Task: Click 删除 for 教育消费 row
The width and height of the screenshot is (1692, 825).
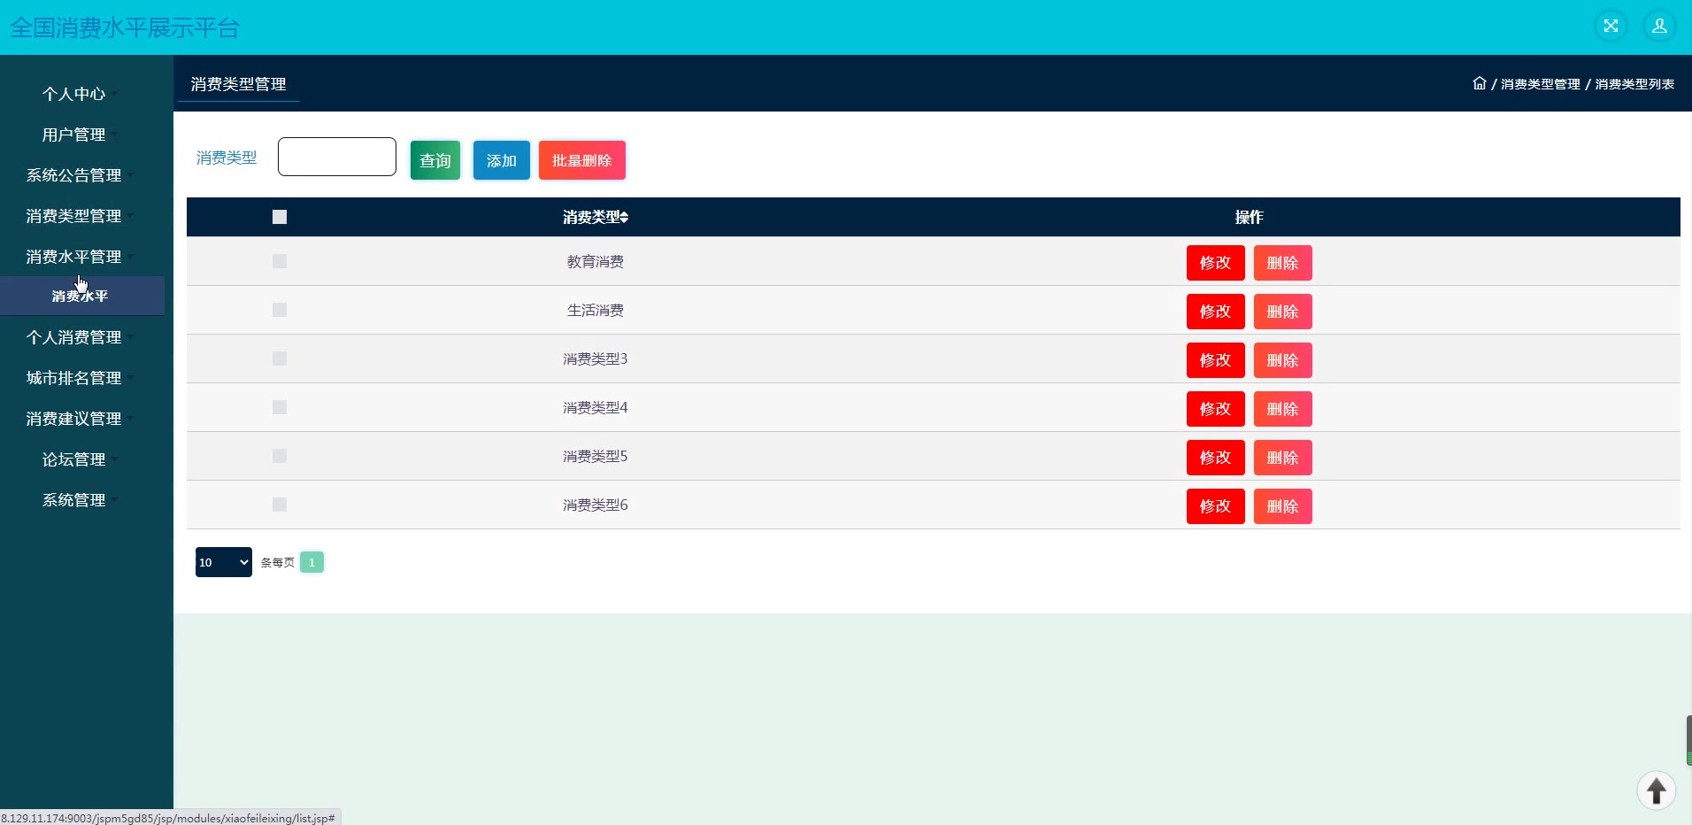Action: tap(1283, 263)
